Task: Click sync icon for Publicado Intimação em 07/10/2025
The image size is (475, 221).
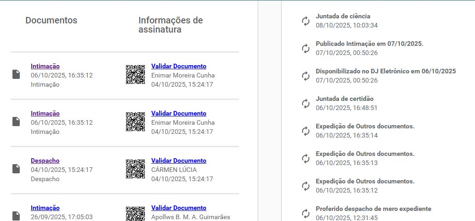Action: click(306, 49)
